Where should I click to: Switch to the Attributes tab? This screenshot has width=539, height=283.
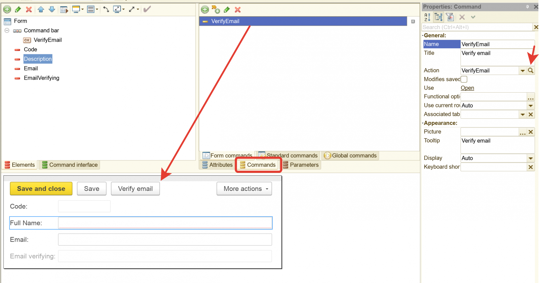pos(217,165)
